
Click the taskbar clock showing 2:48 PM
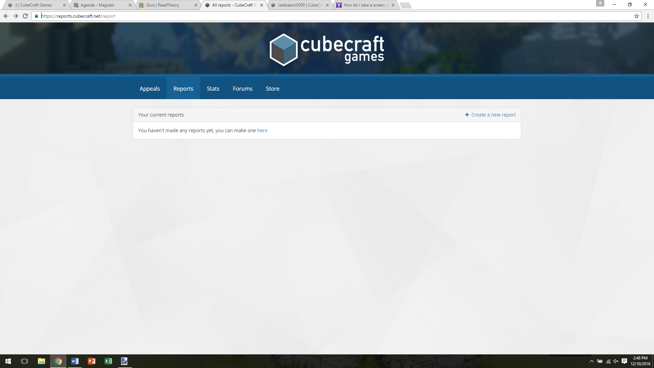click(x=640, y=361)
